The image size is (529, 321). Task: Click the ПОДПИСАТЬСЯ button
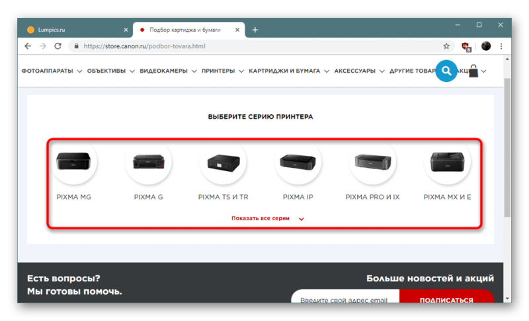click(446, 297)
